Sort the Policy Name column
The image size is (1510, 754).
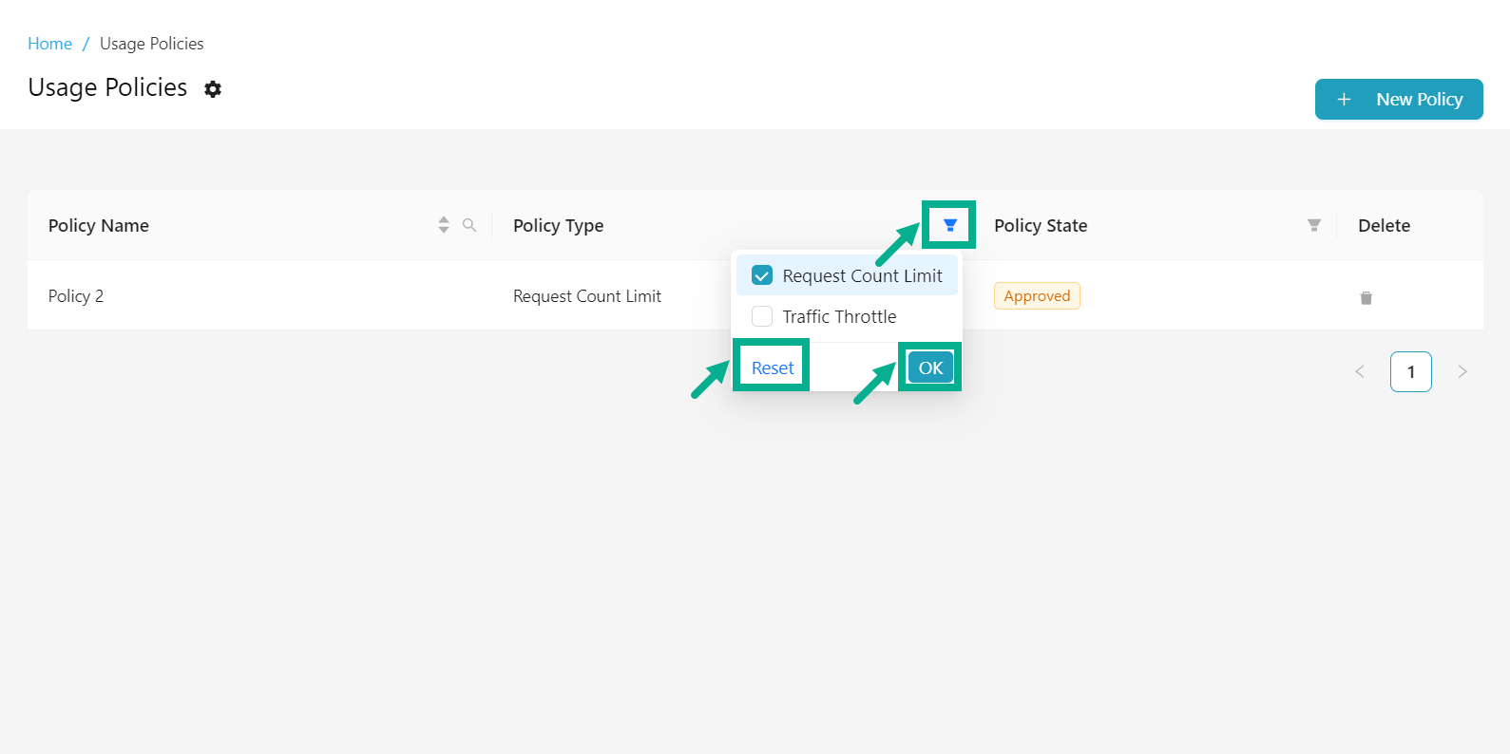(443, 225)
